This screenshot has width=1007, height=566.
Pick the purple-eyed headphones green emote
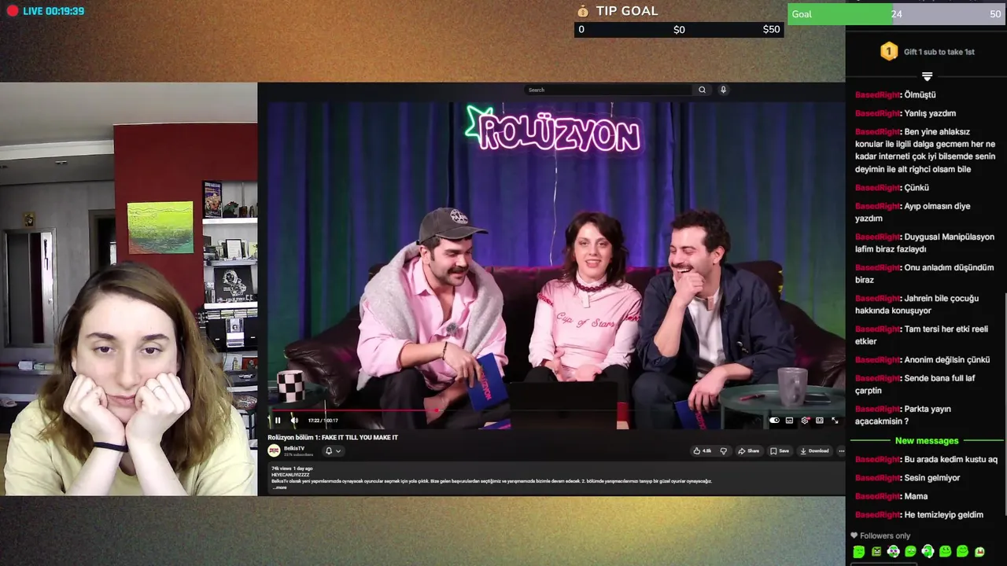click(894, 552)
